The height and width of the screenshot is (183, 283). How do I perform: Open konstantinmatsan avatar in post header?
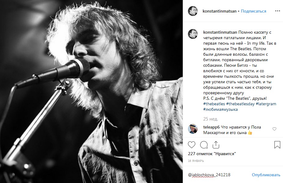click(193, 11)
